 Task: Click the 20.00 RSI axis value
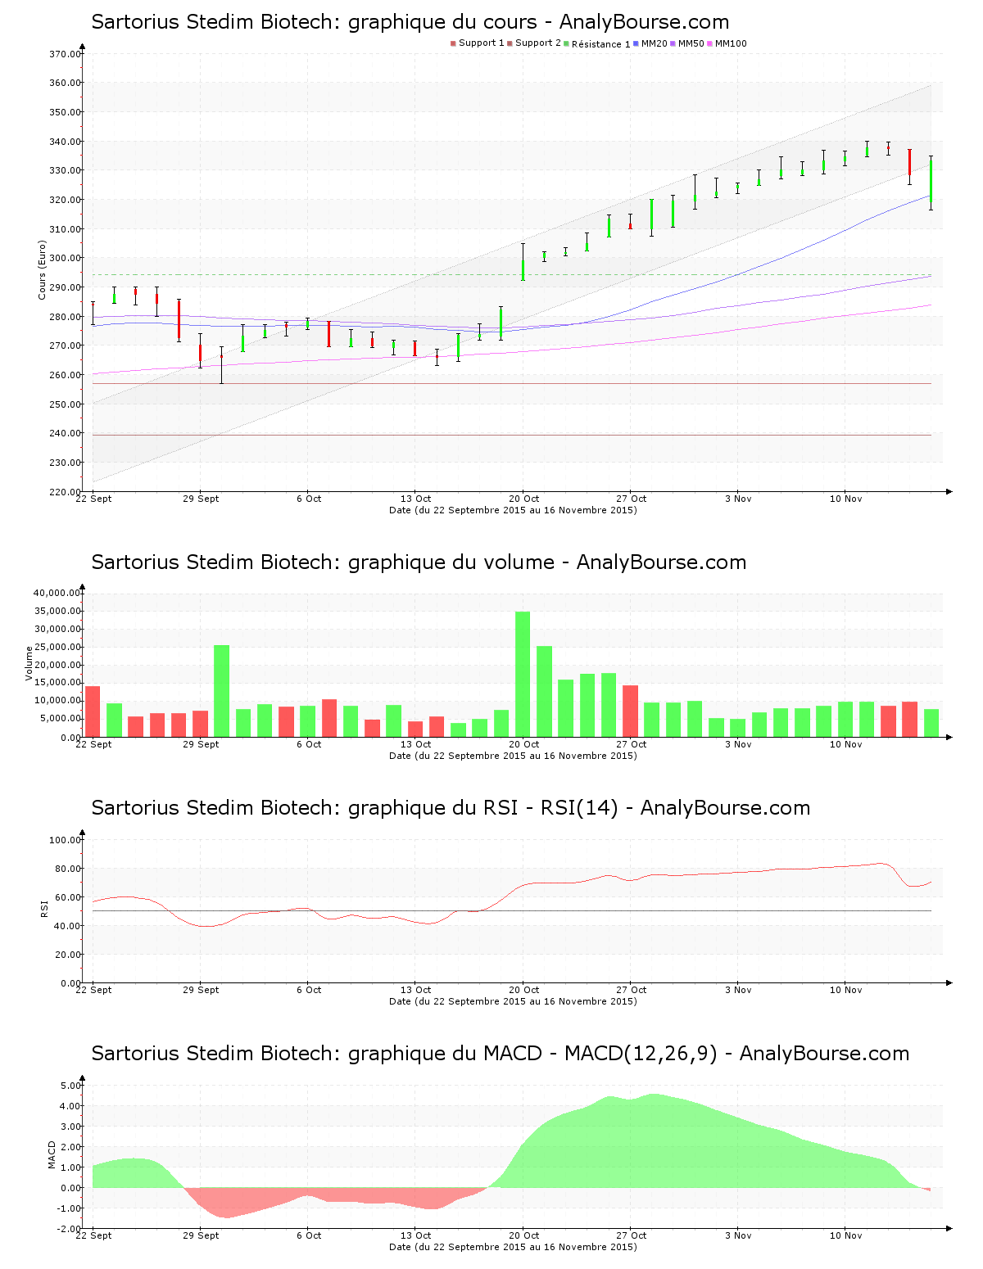(x=67, y=955)
